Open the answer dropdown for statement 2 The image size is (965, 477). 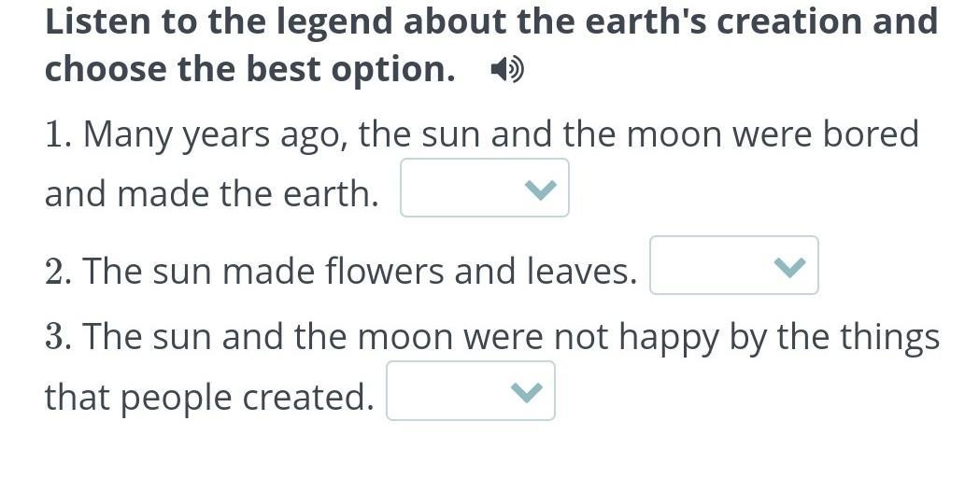click(733, 266)
